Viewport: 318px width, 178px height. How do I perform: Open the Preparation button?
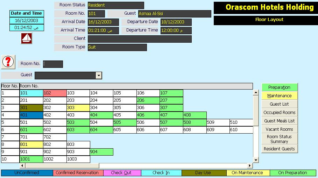[x=279, y=87]
